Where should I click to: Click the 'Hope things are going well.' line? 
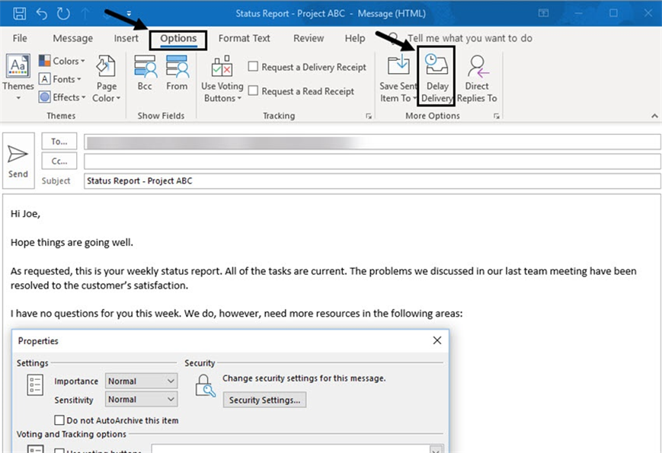point(72,243)
